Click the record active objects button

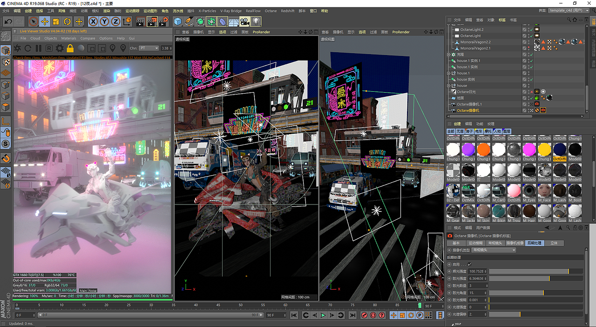pos(365,315)
